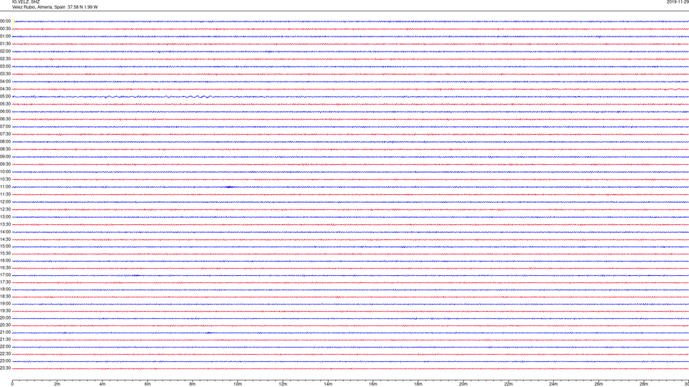Select the 08:30 time label
The height and width of the screenshot is (387, 689).
click(5, 149)
